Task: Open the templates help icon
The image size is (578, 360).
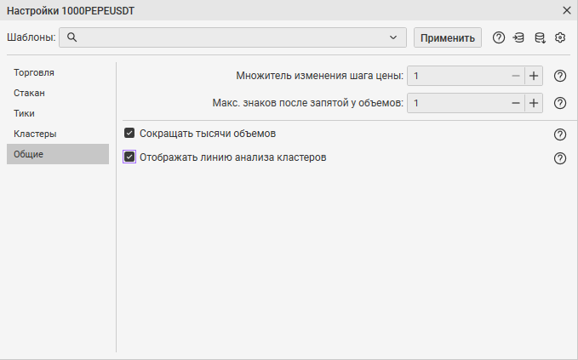Action: pyautogui.click(x=499, y=37)
